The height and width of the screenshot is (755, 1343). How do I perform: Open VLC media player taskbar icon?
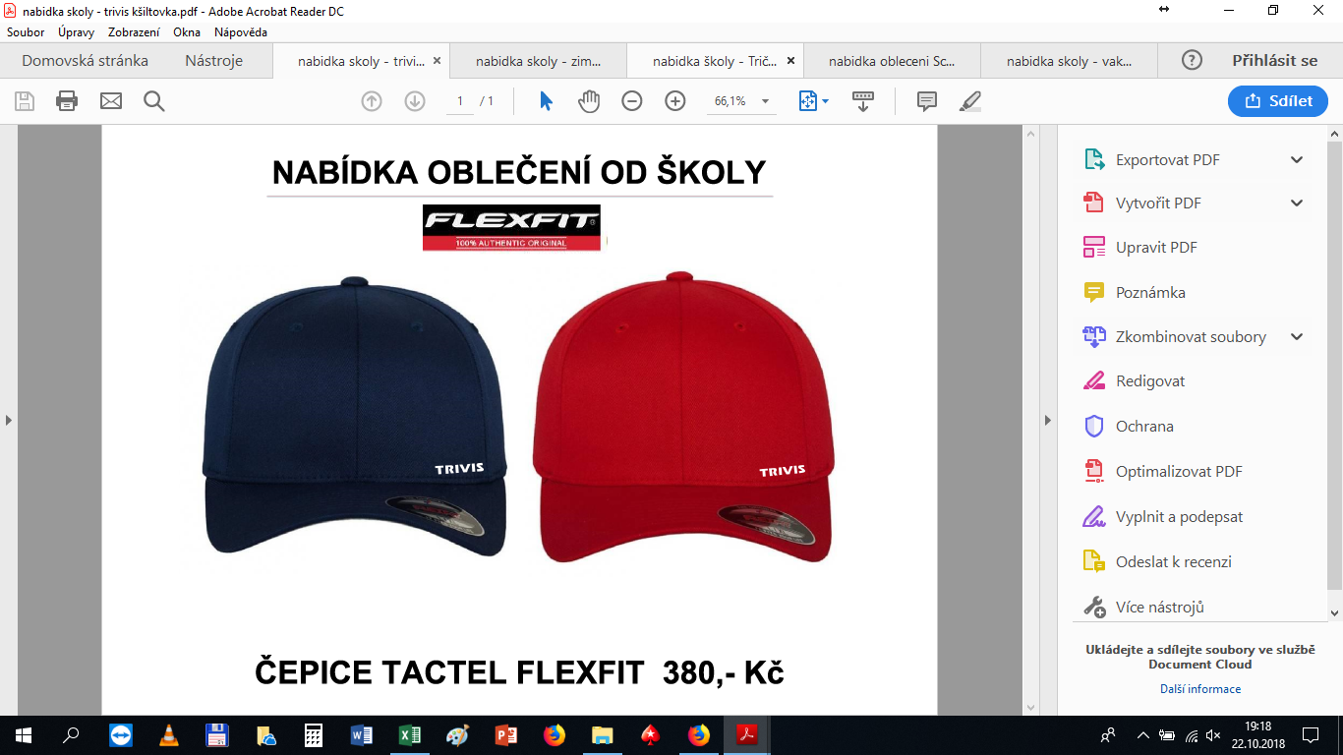click(x=169, y=735)
